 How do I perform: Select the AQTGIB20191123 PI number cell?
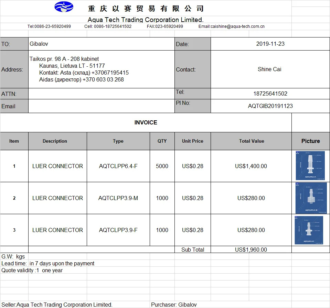click(x=270, y=106)
